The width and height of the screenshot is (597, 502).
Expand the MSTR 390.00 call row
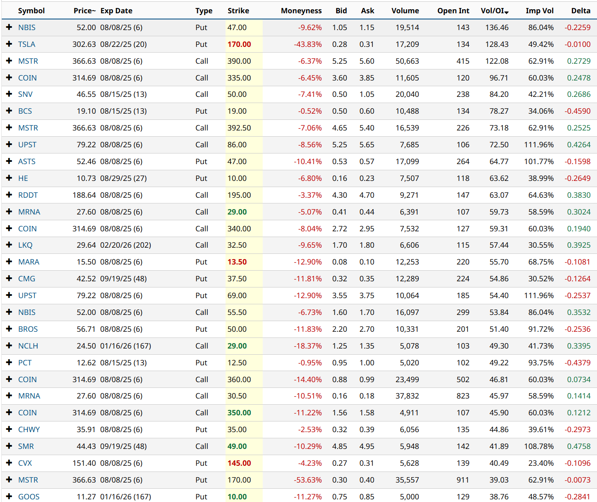(9, 61)
